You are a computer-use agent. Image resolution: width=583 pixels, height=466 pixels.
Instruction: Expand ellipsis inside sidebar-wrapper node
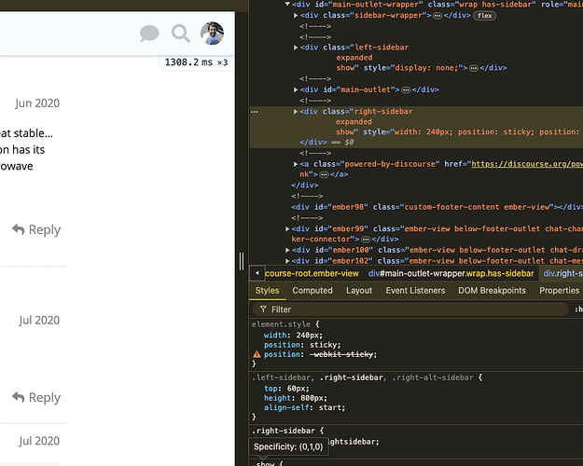[437, 16]
